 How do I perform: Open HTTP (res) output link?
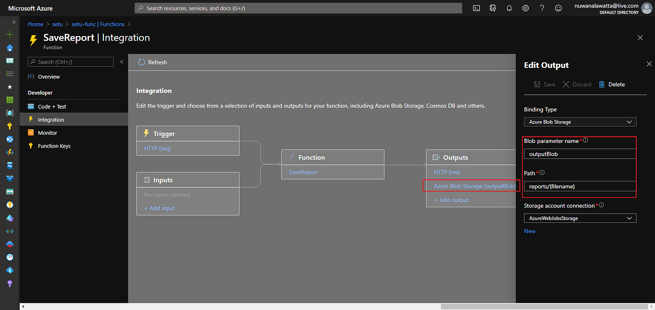coord(447,172)
